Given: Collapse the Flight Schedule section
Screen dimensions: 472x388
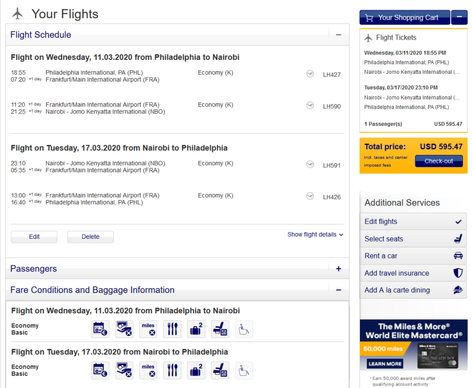Looking at the screenshot, I should pyautogui.click(x=339, y=35).
